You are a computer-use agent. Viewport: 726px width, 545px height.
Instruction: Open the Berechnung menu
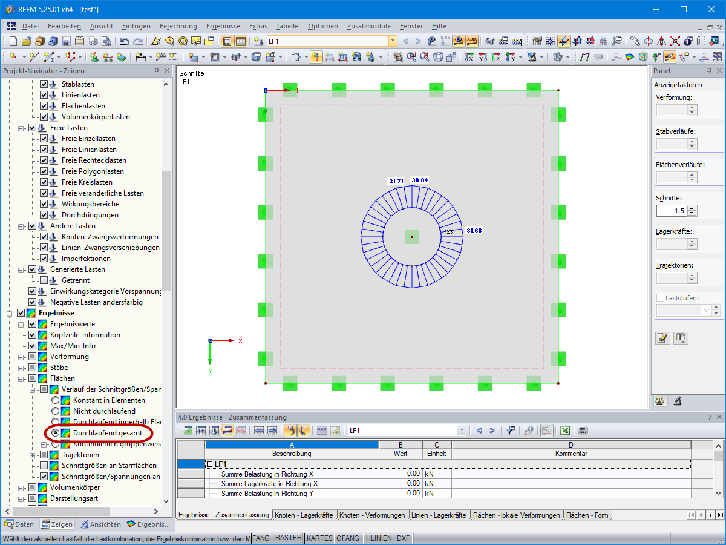(x=178, y=26)
